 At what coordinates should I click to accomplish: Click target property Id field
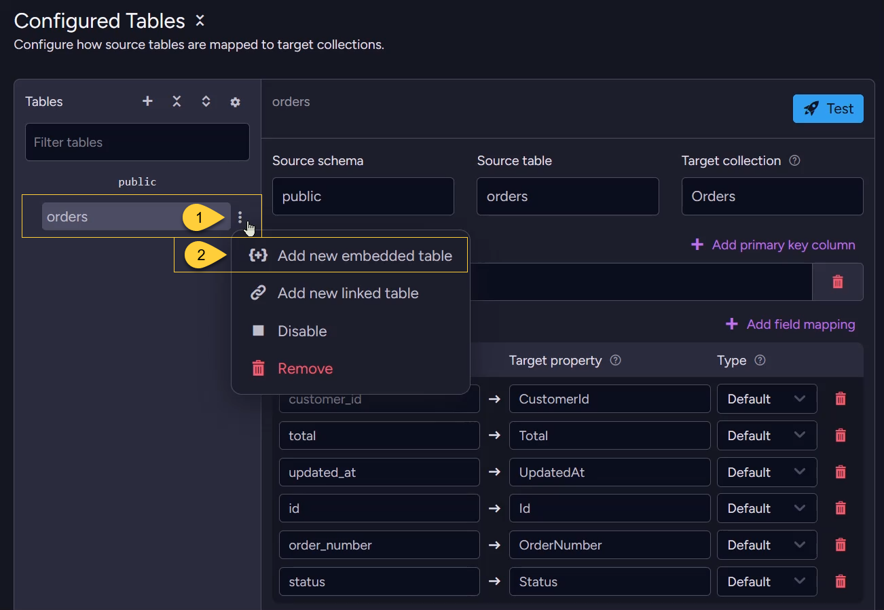610,508
